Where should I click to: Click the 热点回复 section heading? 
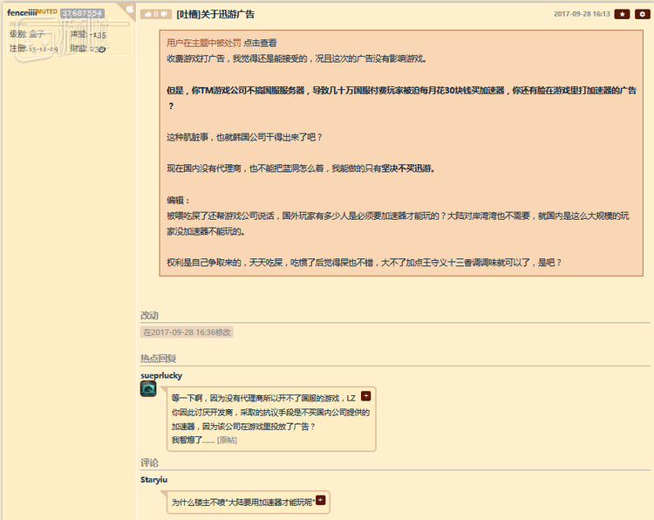[158, 358]
